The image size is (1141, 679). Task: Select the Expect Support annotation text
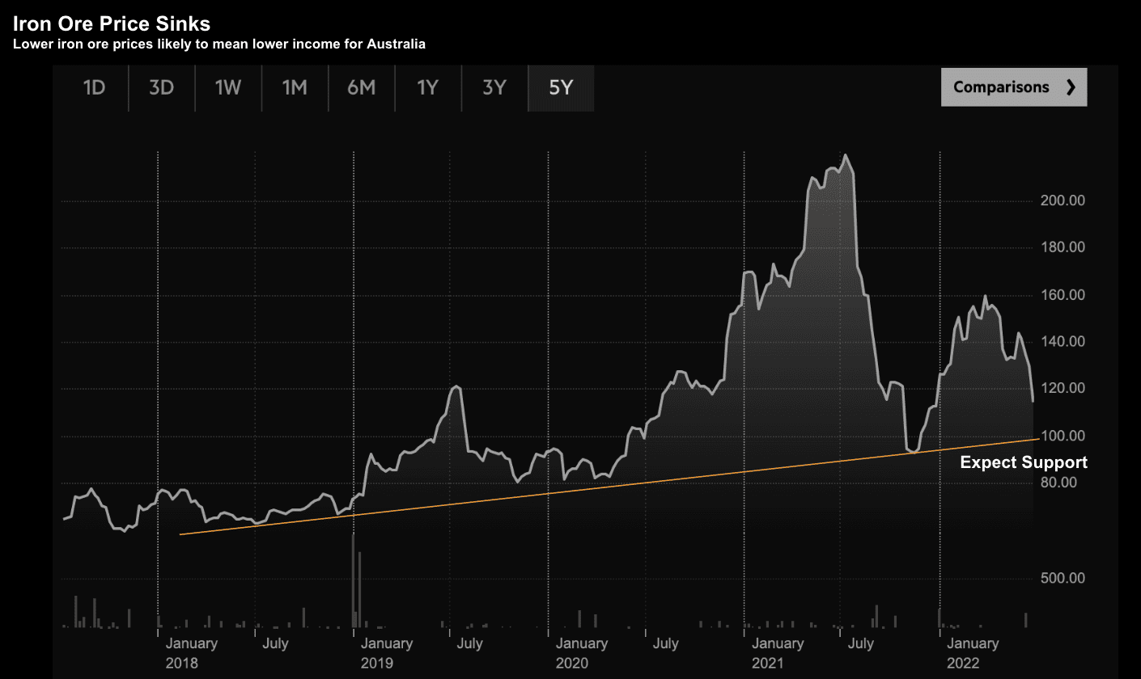pos(1024,462)
